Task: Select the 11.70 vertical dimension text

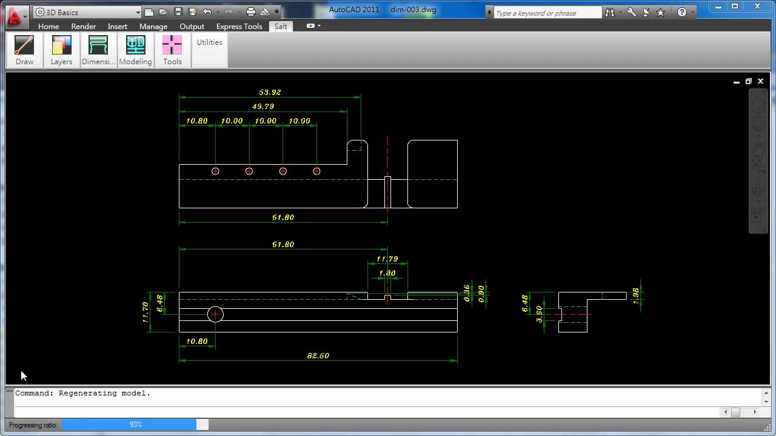Action: (x=145, y=312)
